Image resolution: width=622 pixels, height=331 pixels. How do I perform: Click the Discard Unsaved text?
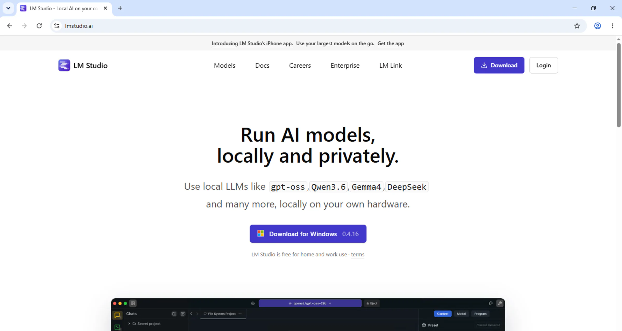488,325
